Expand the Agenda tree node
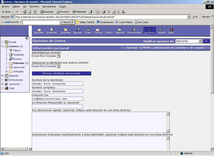Screen dimensions: 214x156 pos(2,75)
